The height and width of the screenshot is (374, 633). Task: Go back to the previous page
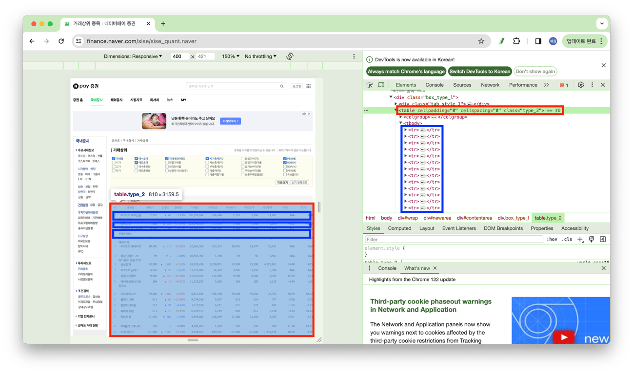coord(32,41)
